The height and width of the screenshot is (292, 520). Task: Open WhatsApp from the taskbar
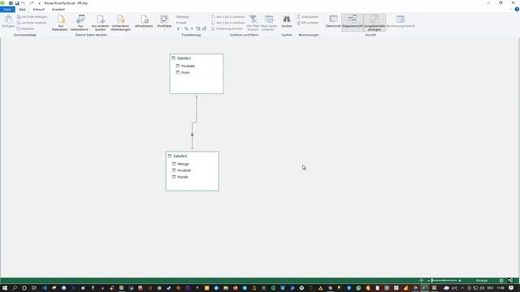point(358,288)
